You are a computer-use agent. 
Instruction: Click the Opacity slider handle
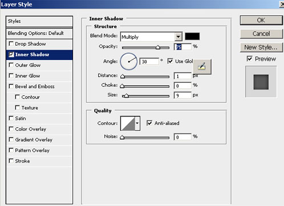pyautogui.click(x=158, y=47)
